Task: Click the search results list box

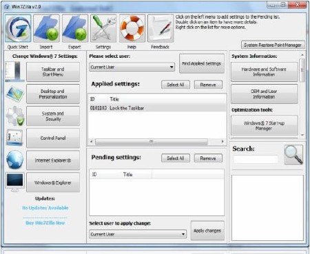Action: (267, 208)
